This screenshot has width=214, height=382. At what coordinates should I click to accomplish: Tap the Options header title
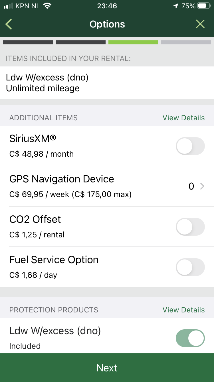click(x=107, y=24)
